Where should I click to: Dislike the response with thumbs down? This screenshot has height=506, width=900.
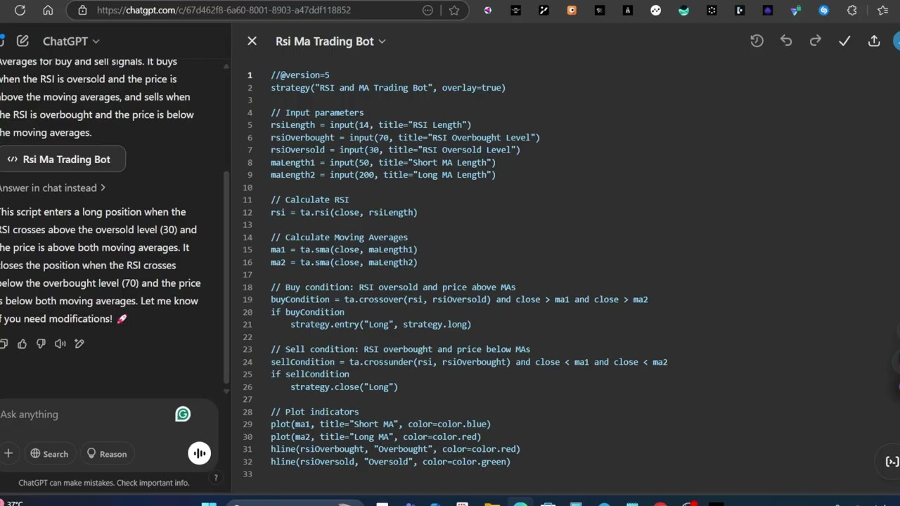41,344
